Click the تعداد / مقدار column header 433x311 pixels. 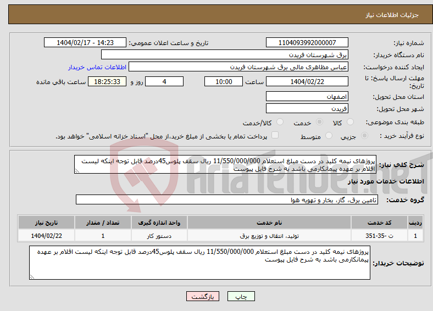[x=103, y=223]
